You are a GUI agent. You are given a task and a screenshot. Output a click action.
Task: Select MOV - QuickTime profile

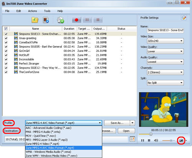click(x=64, y=136)
